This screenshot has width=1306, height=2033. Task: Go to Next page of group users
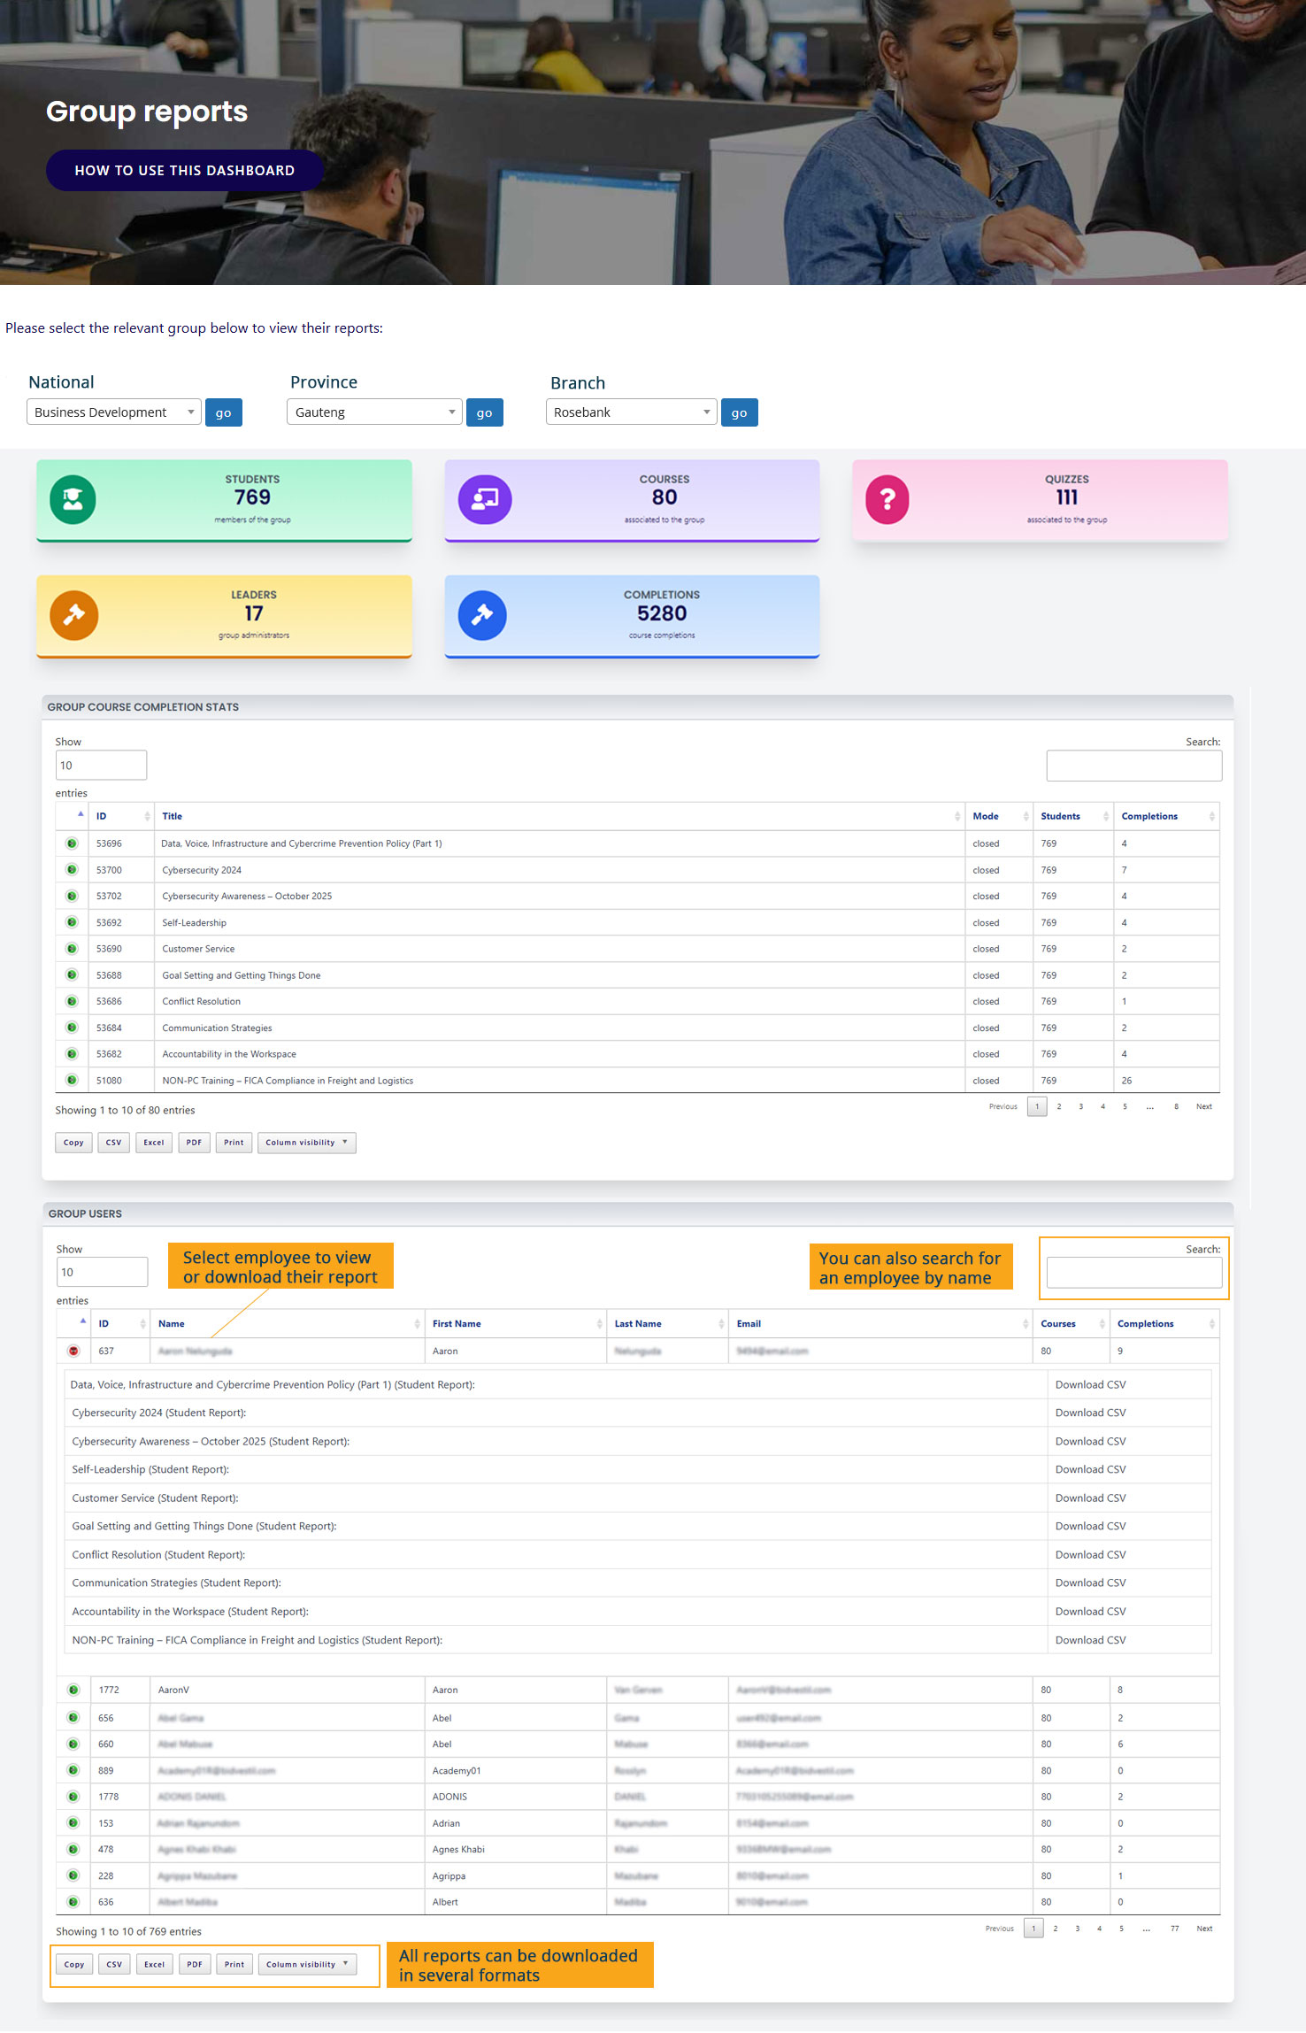(x=1204, y=1929)
